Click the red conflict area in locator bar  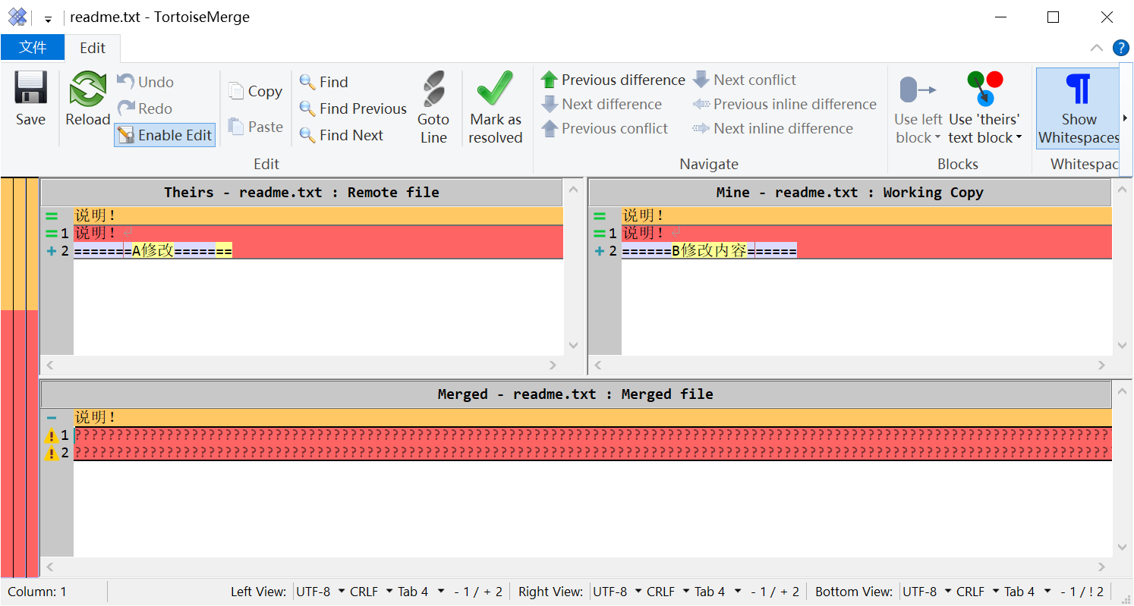coord(19,444)
